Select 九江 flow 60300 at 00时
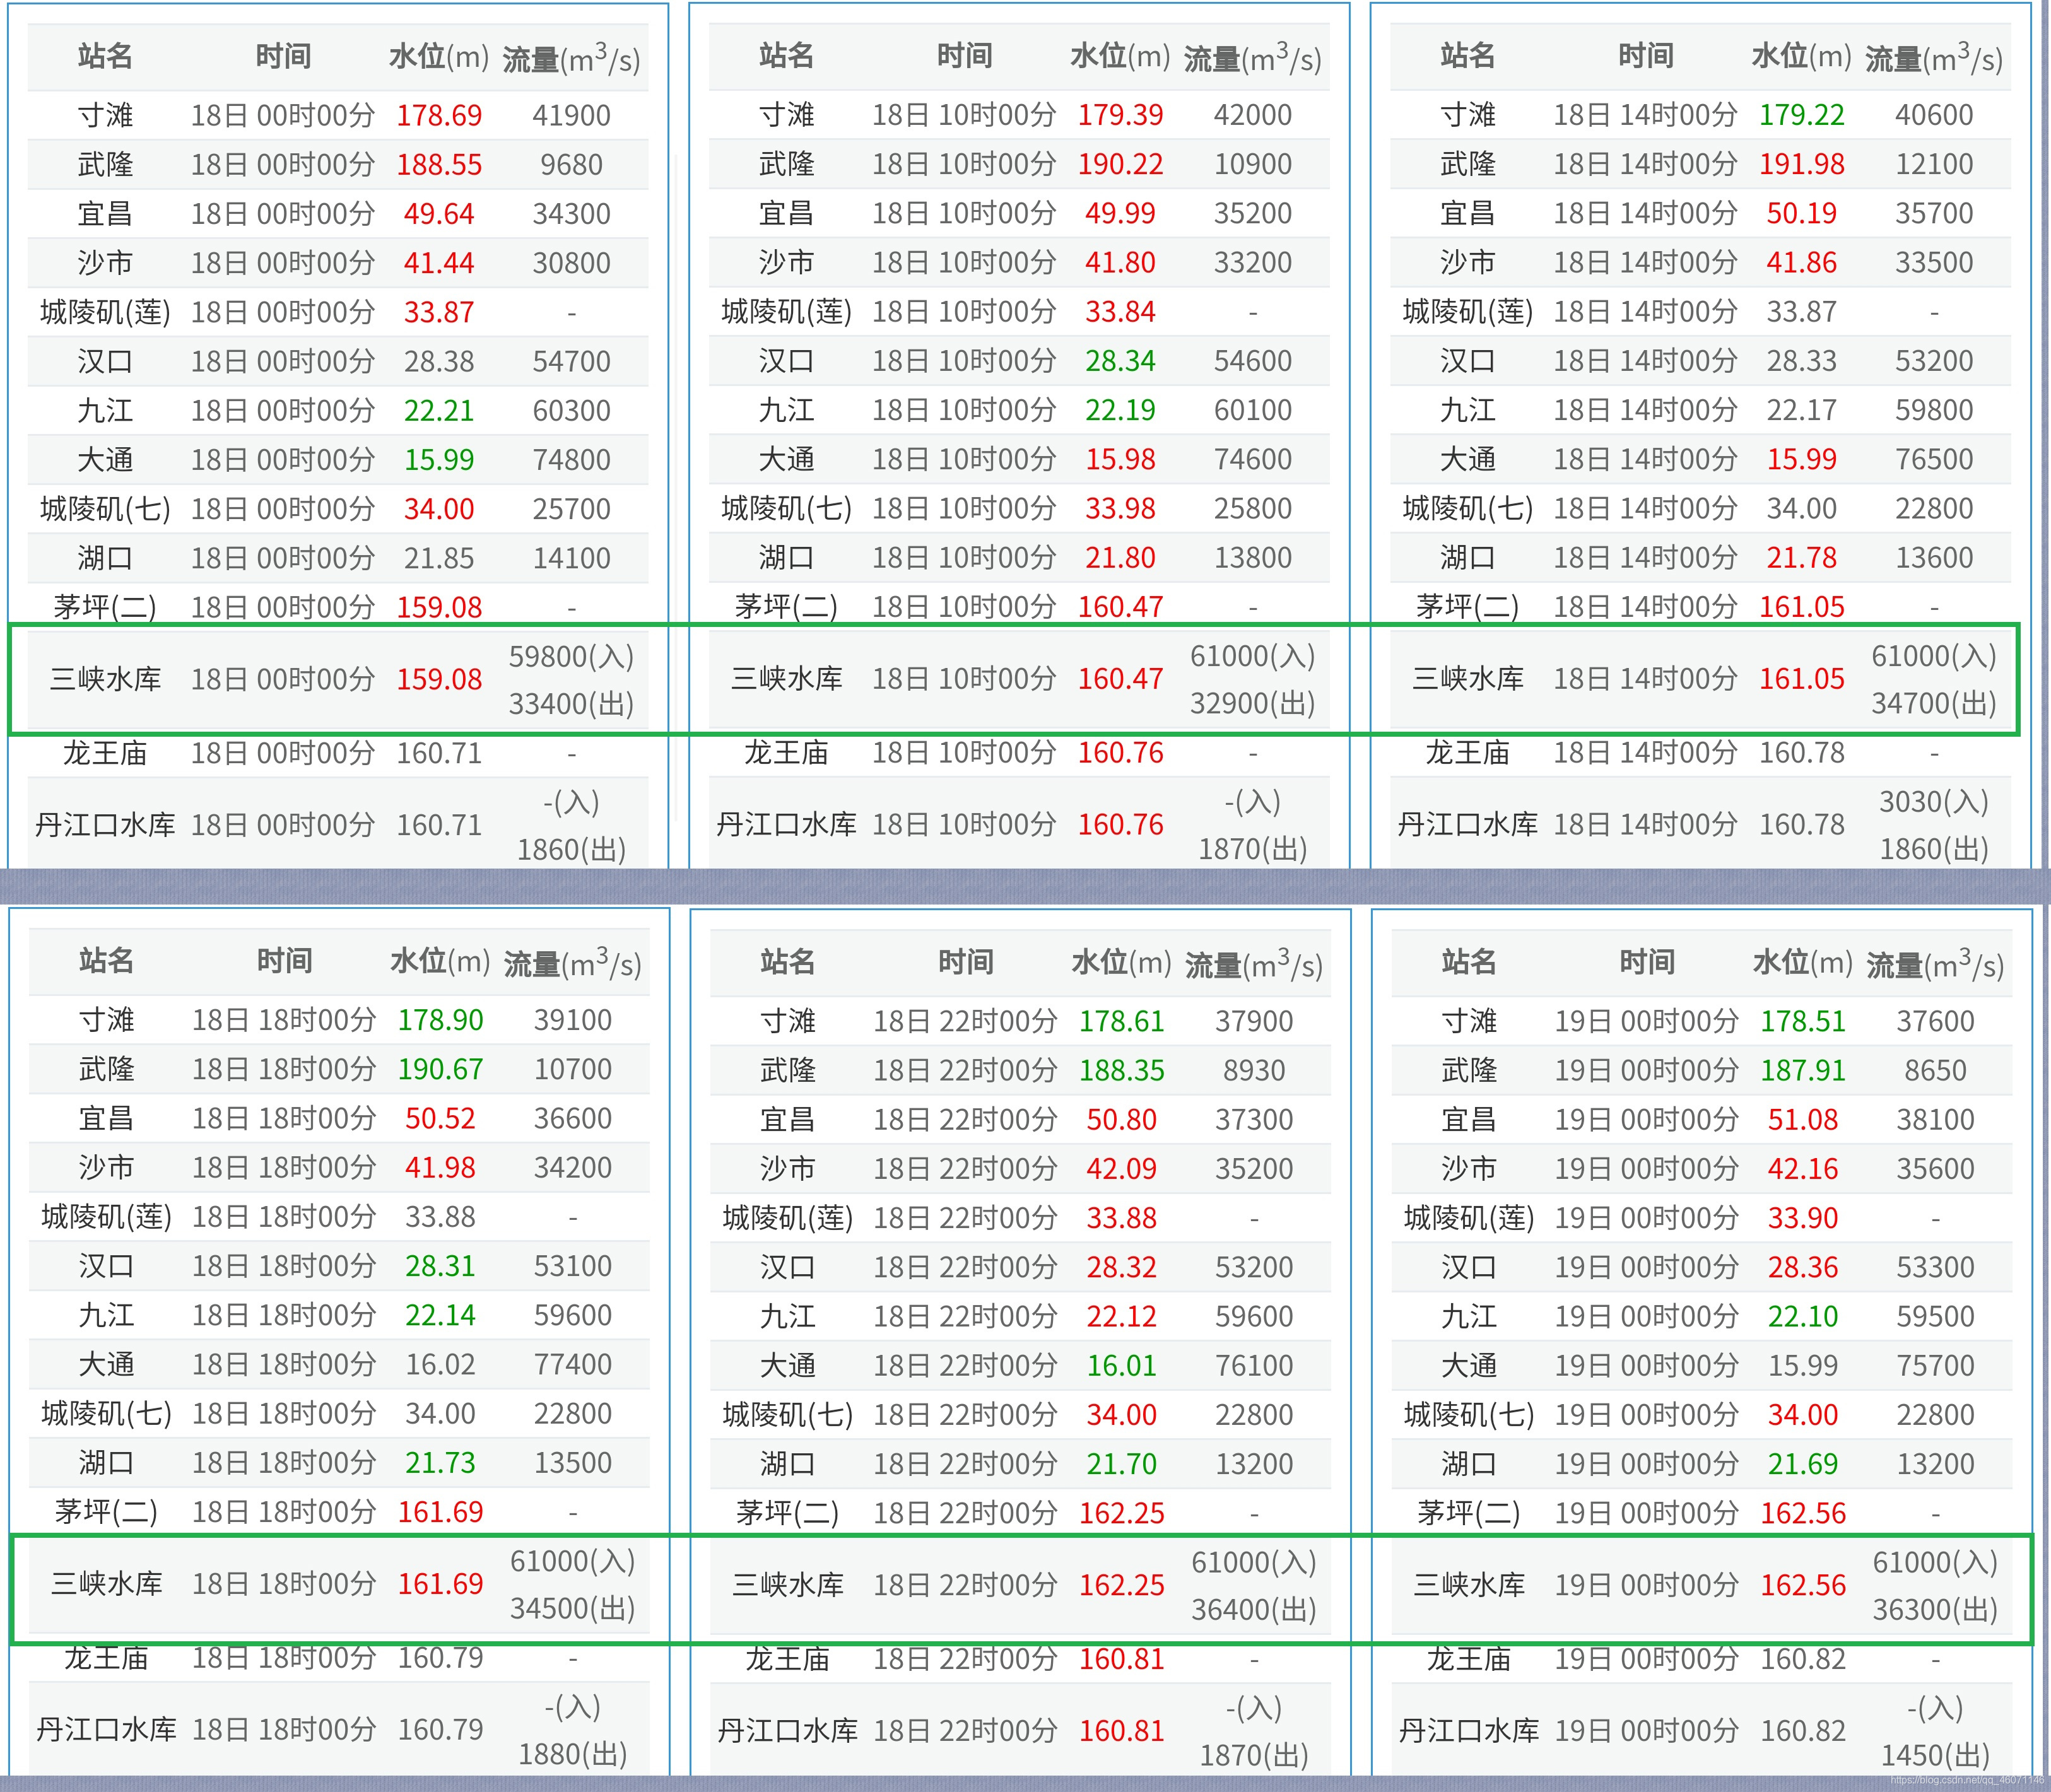The image size is (2051, 1792). click(571, 411)
